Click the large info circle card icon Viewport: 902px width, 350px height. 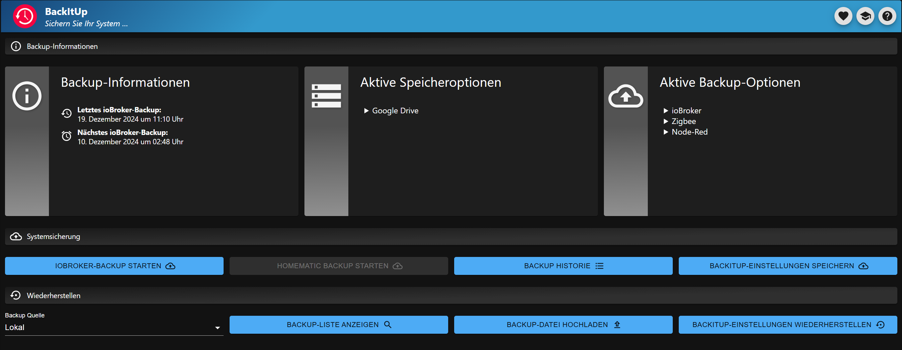point(27,96)
